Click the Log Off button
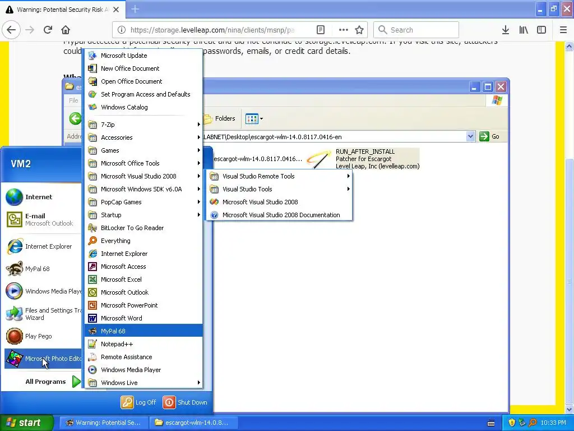This screenshot has width=574, height=431. click(x=138, y=402)
